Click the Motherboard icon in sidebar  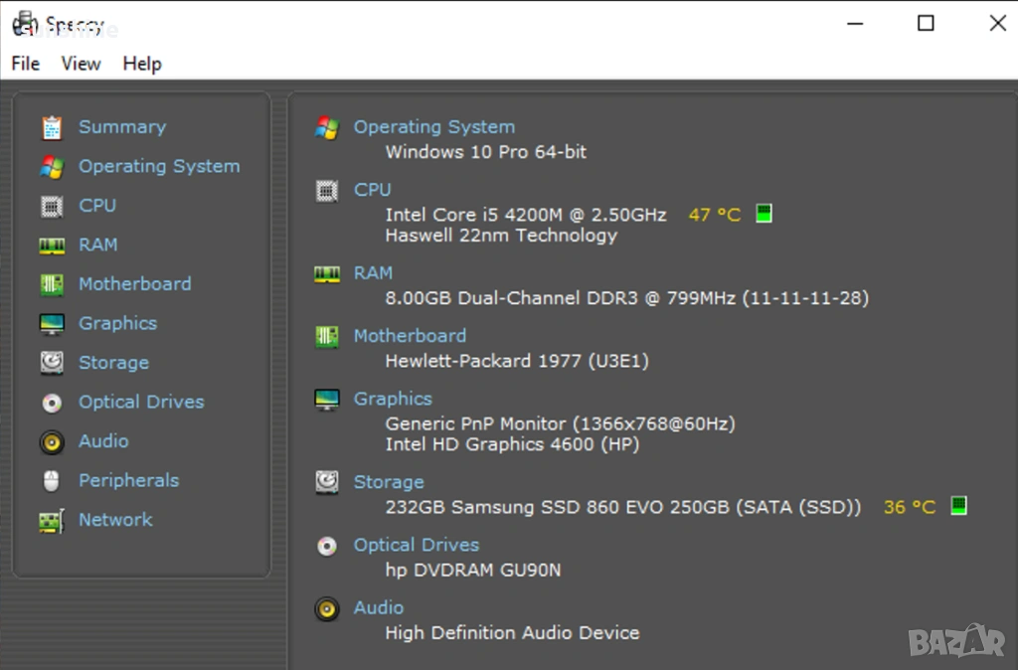tap(52, 284)
